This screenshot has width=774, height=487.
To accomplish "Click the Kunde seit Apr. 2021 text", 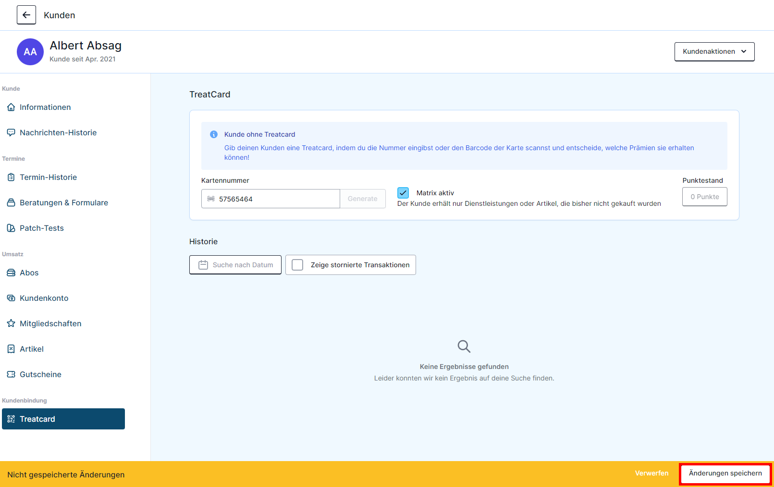I will (83, 59).
